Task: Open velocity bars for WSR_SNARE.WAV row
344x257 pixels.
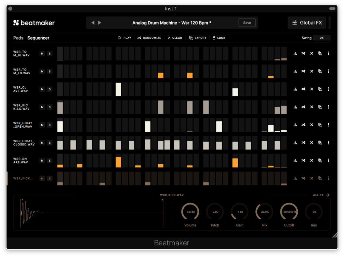Action: pyautogui.click(x=295, y=161)
